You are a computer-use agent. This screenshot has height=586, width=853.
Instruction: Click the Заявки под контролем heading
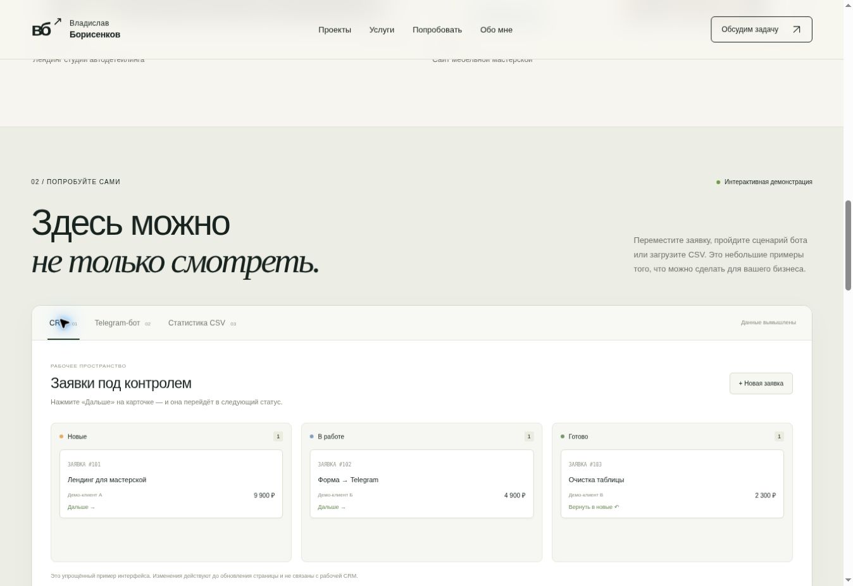tap(121, 383)
